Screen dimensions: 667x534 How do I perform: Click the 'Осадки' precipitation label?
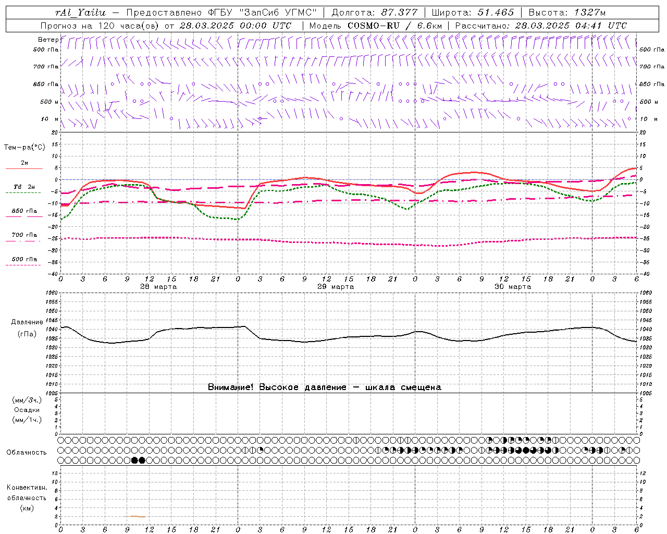coord(27,410)
